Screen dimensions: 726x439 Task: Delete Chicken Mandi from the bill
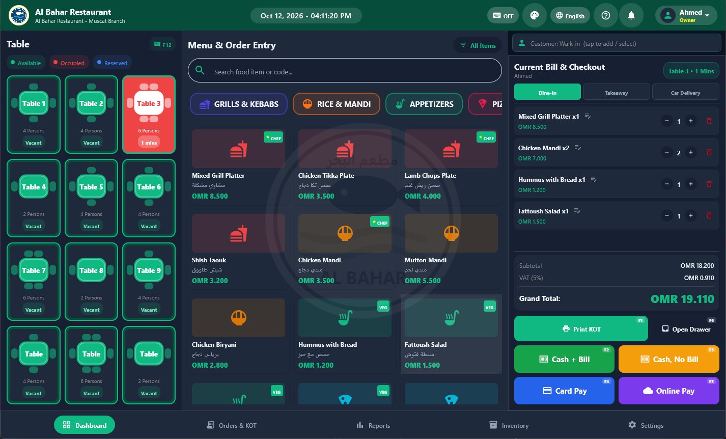pyautogui.click(x=709, y=153)
